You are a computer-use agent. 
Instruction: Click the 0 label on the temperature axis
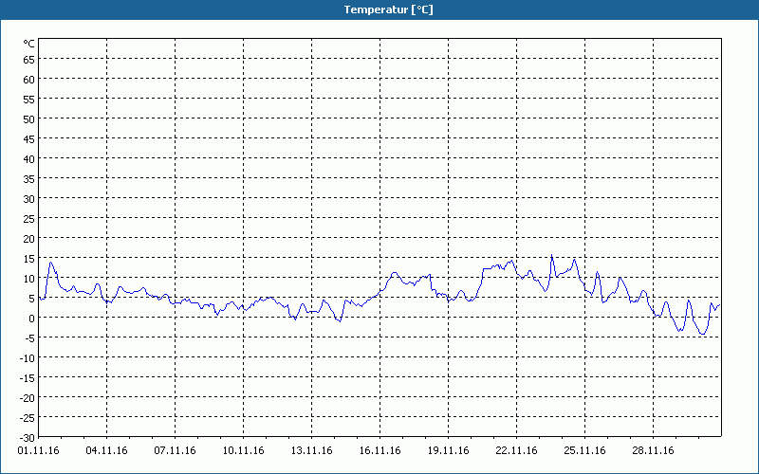pos(32,319)
